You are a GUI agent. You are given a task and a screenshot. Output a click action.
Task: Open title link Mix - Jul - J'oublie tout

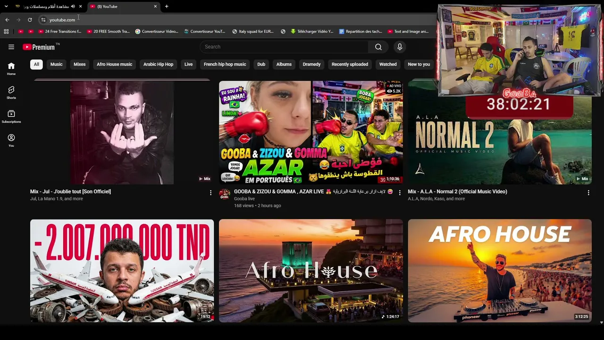pos(70,191)
